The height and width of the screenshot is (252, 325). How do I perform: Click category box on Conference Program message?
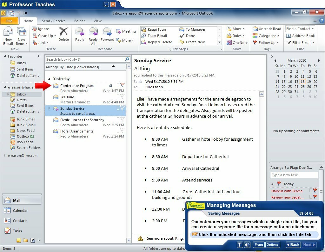pos(118,85)
